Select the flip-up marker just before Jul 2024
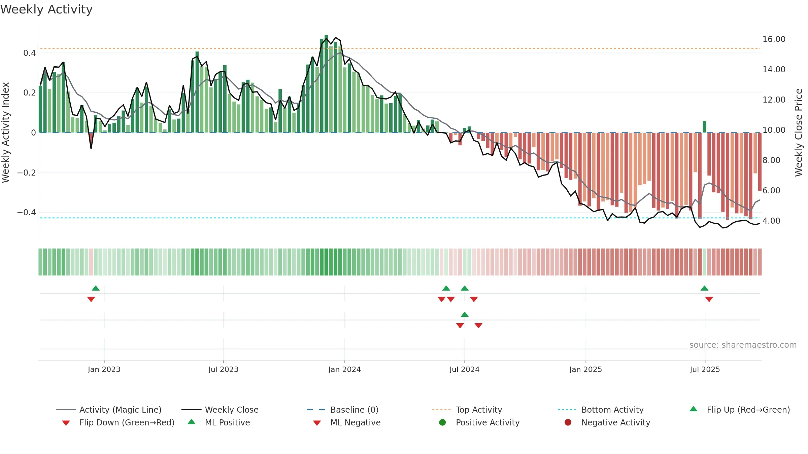The width and height of the screenshot is (808, 454). pyautogui.click(x=446, y=288)
